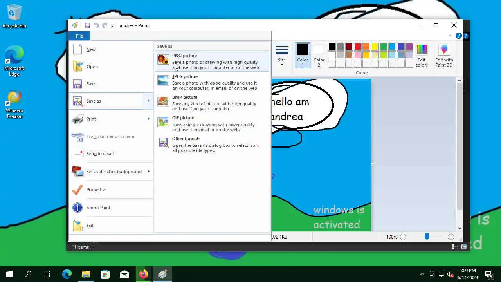Screen dimensions: 501x282
Task: Pick the red color swatch
Action: click(x=358, y=47)
